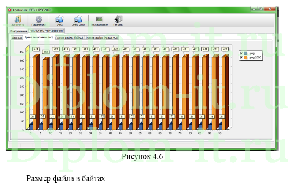Click the JPEG 2000 toolbar icon
This screenshot has width=288, height=194.
pyautogui.click(x=78, y=20)
